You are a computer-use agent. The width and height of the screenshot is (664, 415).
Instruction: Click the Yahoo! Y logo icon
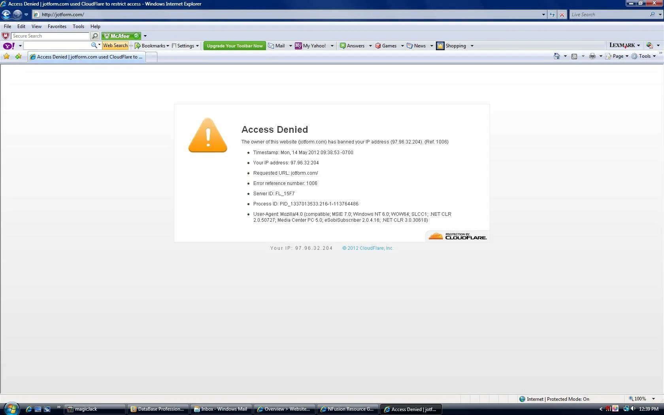[x=9, y=46]
